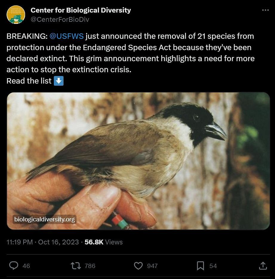This screenshot has height=279, width=275.
Task: Click the reply speech bubble icon
Action: (x=14, y=266)
